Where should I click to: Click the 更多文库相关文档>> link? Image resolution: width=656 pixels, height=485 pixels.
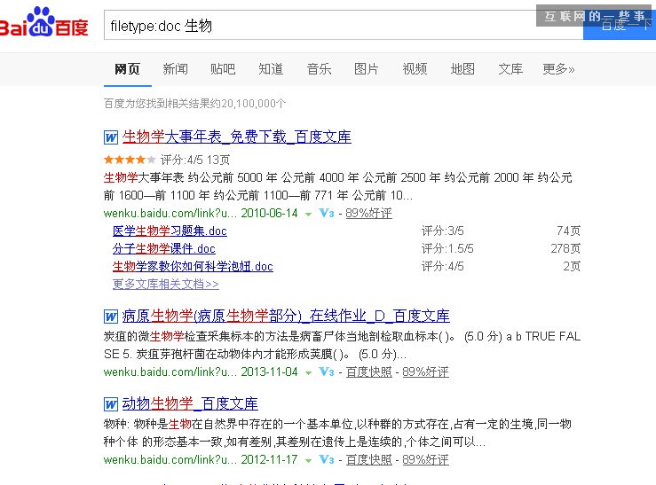click(x=166, y=285)
